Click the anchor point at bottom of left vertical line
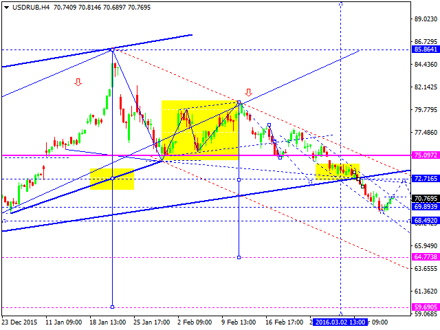The image size is (440, 330). click(112, 307)
